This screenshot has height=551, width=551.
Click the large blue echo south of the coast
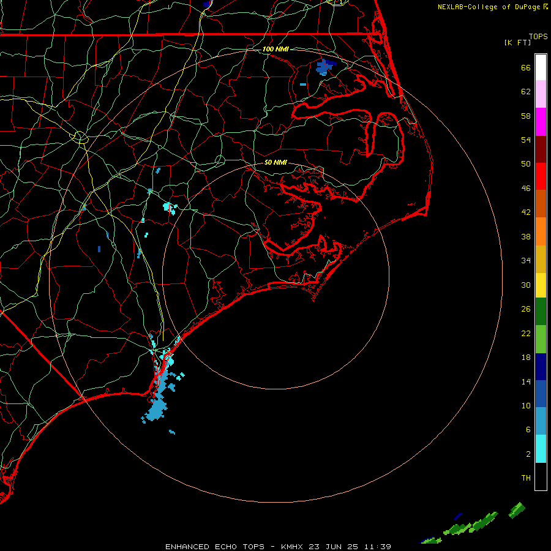coord(156,410)
